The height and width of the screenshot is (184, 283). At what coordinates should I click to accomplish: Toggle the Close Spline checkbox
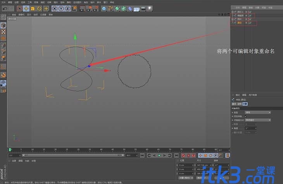coord(246,116)
